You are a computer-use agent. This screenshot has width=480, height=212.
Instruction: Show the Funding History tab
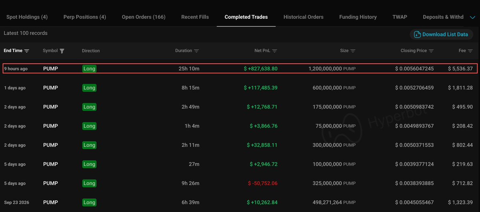tap(358, 17)
